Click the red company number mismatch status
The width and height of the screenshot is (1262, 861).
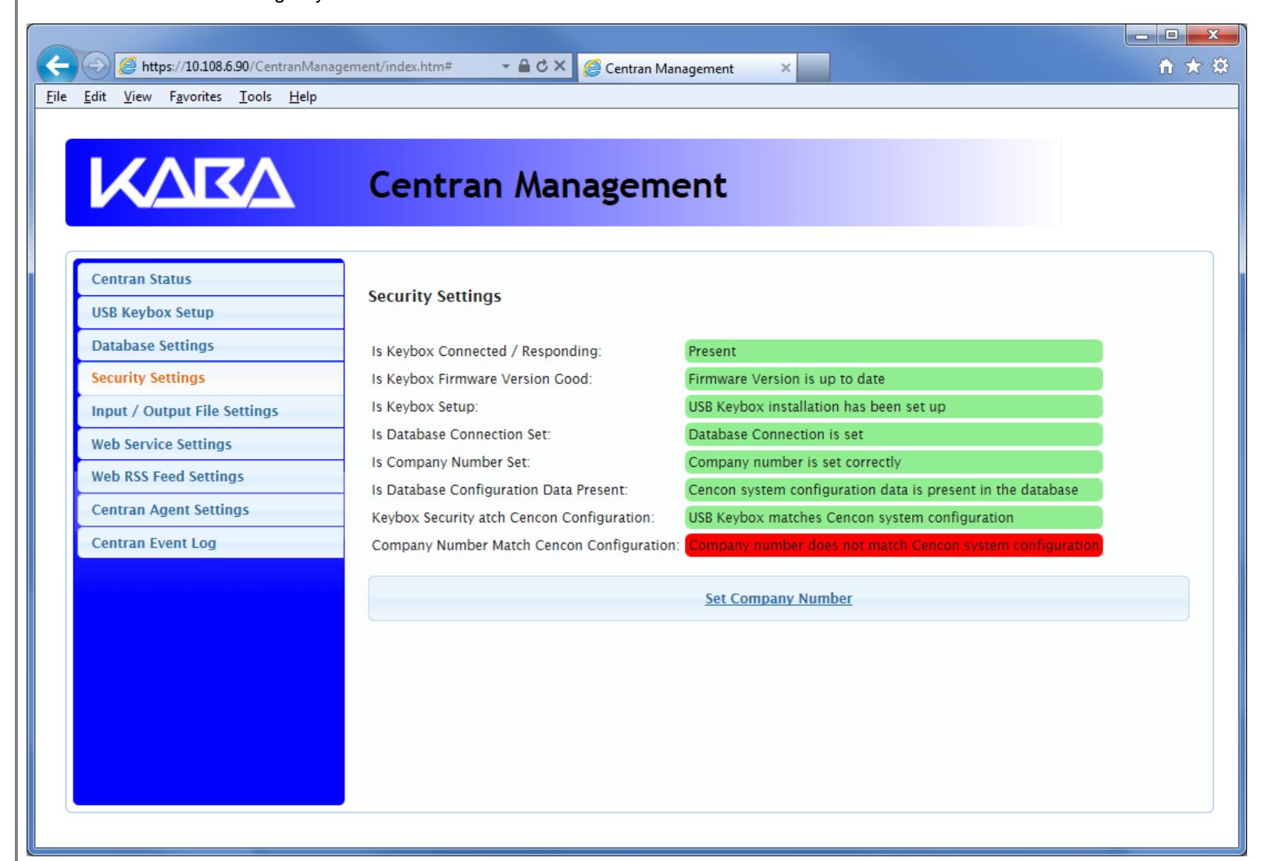[893, 546]
